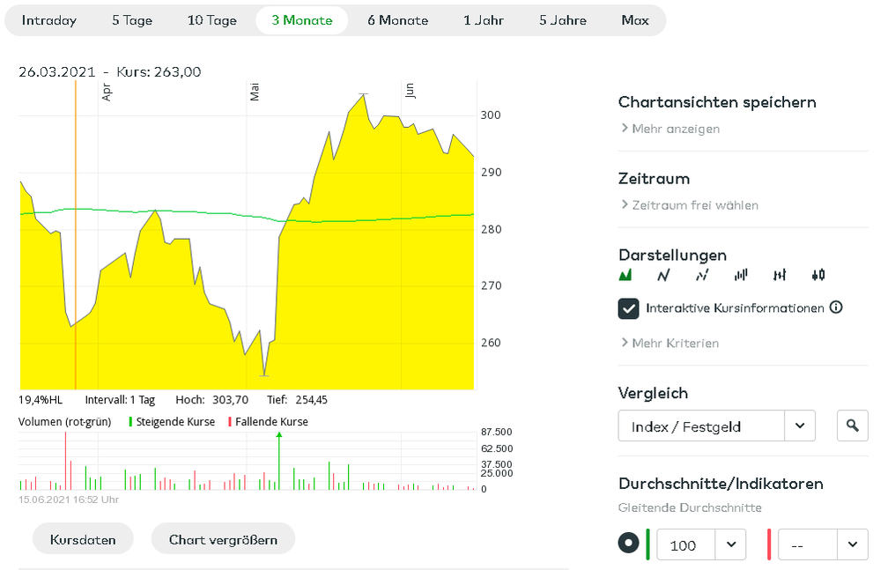Click the Kursdaten button

pyautogui.click(x=82, y=538)
